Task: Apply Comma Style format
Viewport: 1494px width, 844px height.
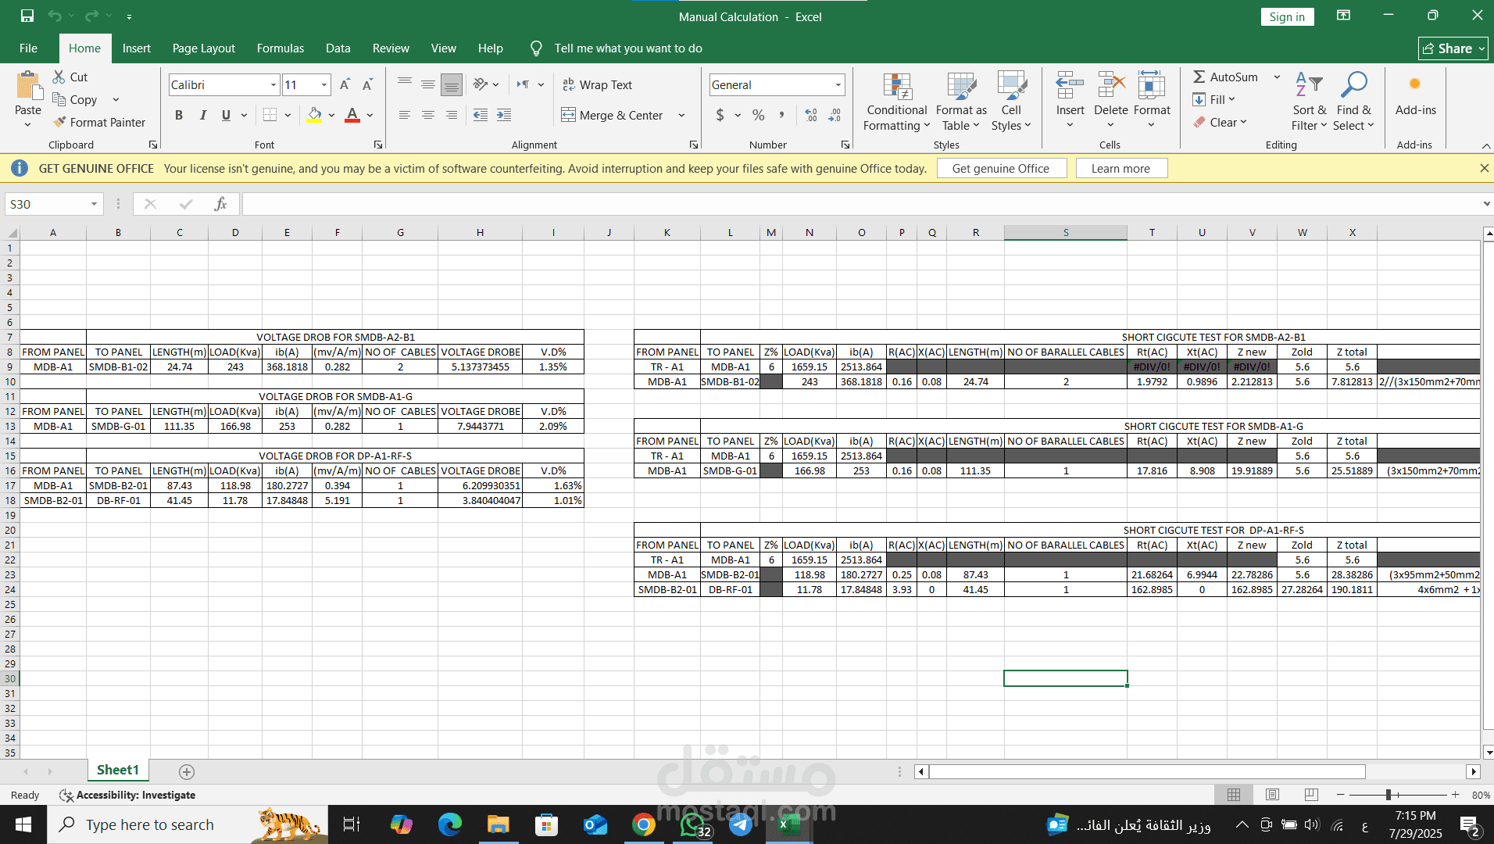Action: [781, 115]
